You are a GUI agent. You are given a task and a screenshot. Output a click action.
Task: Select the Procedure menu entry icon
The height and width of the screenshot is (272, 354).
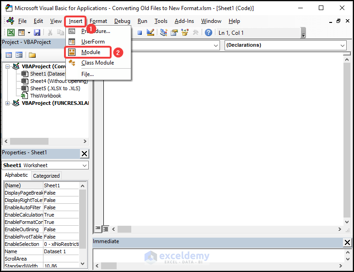[x=72, y=31]
